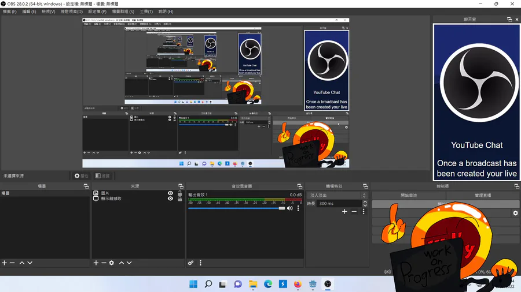The height and width of the screenshot is (292, 521).
Task: Open Firefox from taskbar
Action: click(298, 284)
